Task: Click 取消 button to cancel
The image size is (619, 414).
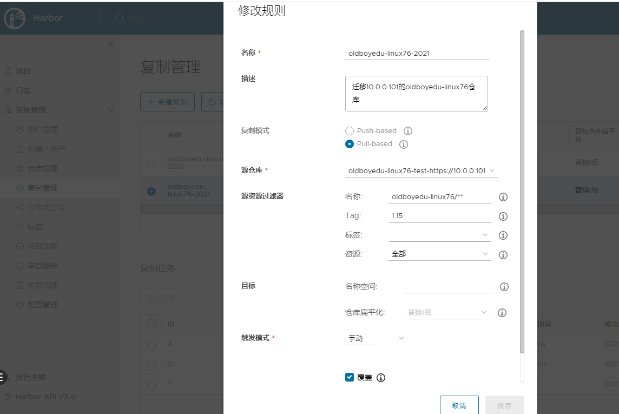Action: 459,405
